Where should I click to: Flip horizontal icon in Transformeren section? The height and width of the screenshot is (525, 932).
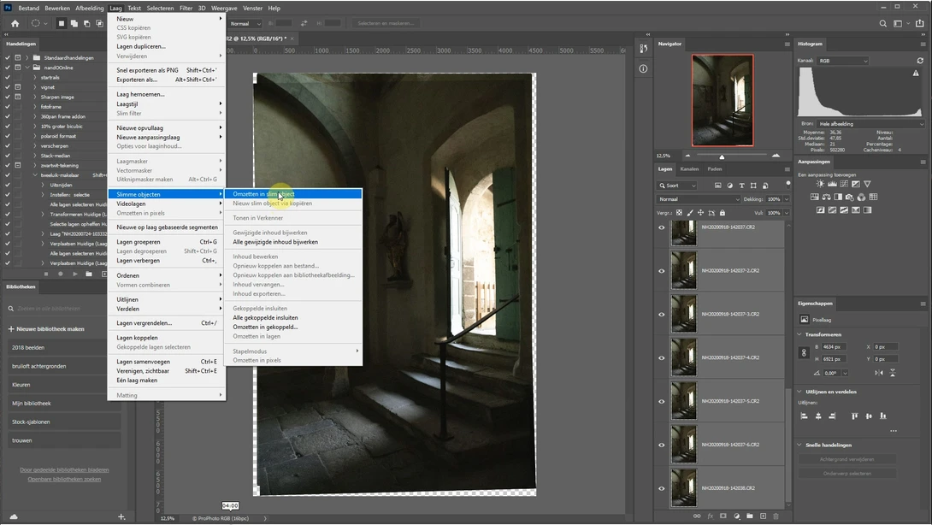[879, 373]
